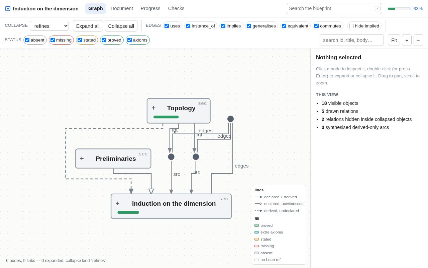The width and height of the screenshot is (428, 268).
Task: Open the Induction on the dimension title link
Action: point(46,8)
